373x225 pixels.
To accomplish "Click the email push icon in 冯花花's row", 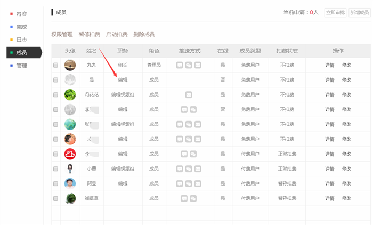I will coord(189,95).
